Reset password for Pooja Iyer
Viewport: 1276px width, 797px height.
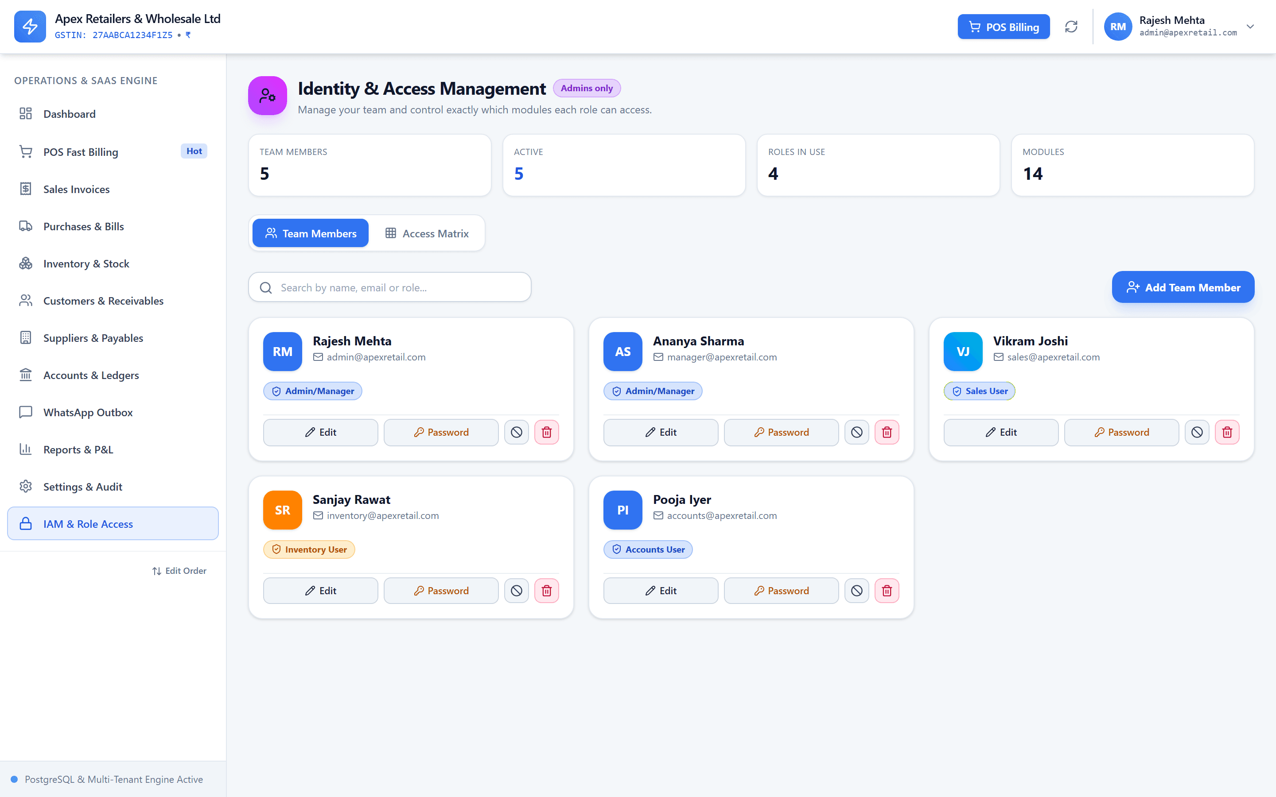(x=781, y=590)
